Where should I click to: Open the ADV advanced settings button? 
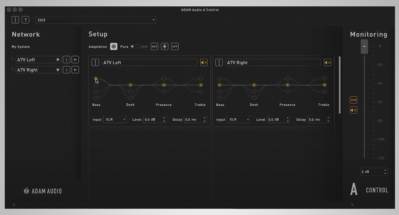coord(154,46)
